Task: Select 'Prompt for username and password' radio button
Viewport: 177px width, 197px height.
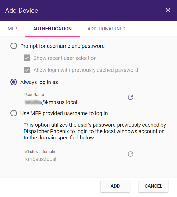Action: click(x=13, y=46)
